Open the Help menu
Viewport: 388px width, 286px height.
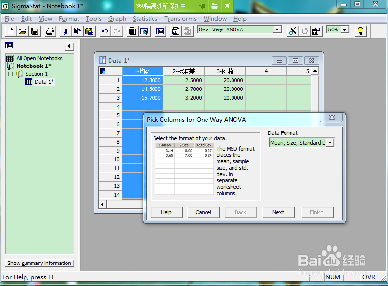point(240,19)
